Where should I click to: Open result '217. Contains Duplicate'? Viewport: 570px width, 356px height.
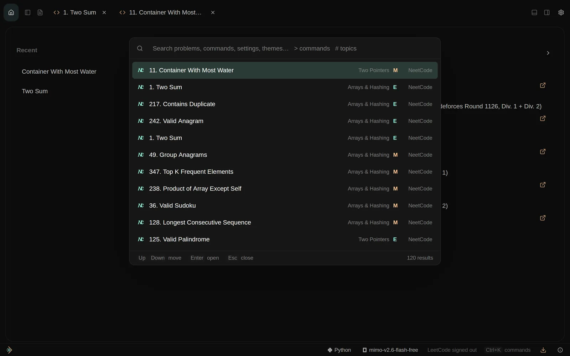[x=285, y=104]
